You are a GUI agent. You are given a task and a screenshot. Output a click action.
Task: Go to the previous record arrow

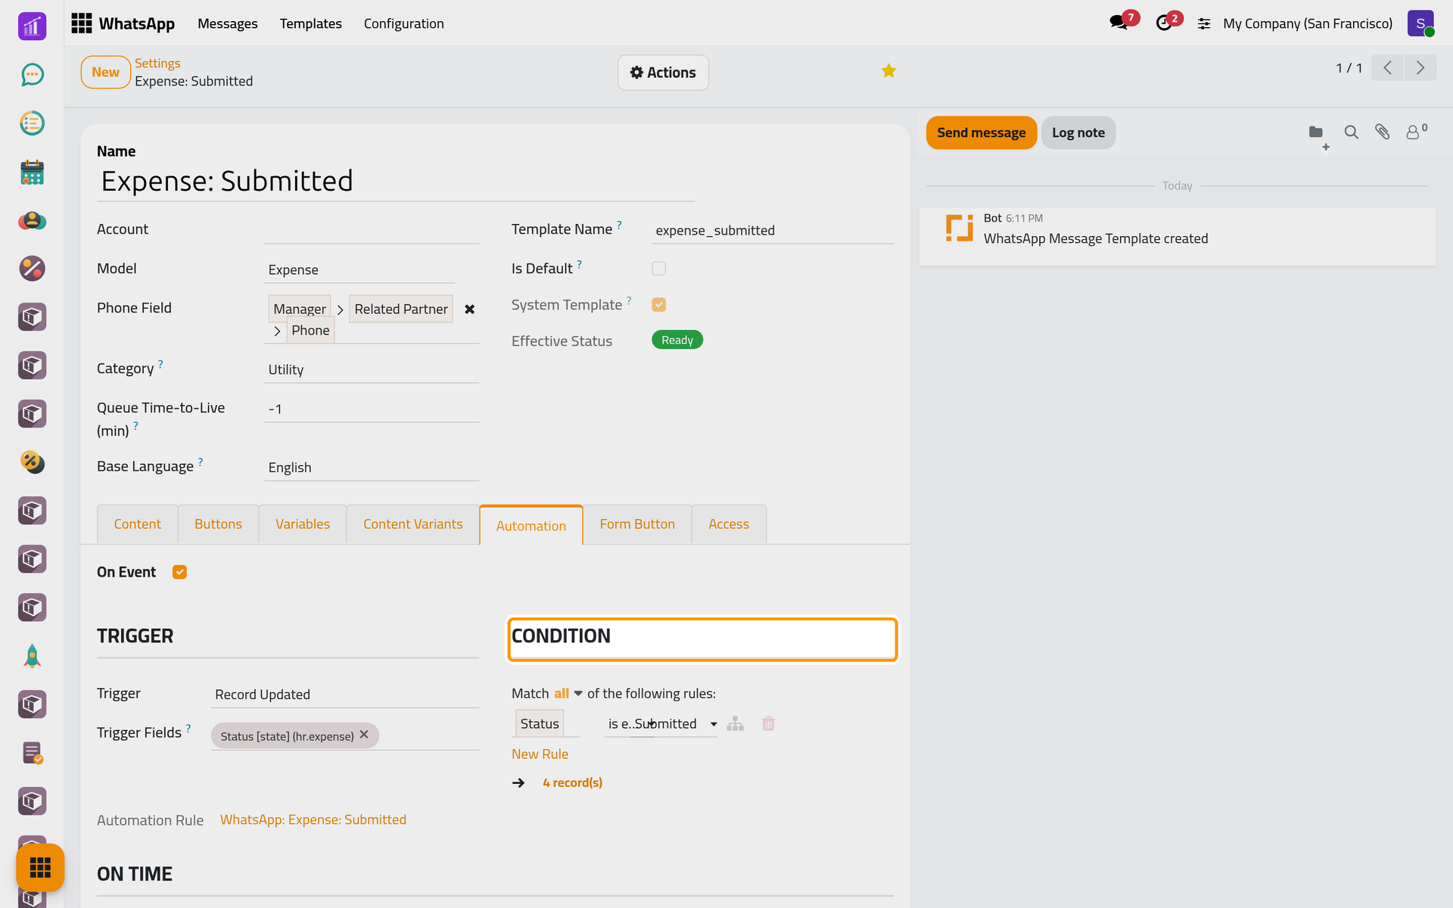click(1387, 68)
